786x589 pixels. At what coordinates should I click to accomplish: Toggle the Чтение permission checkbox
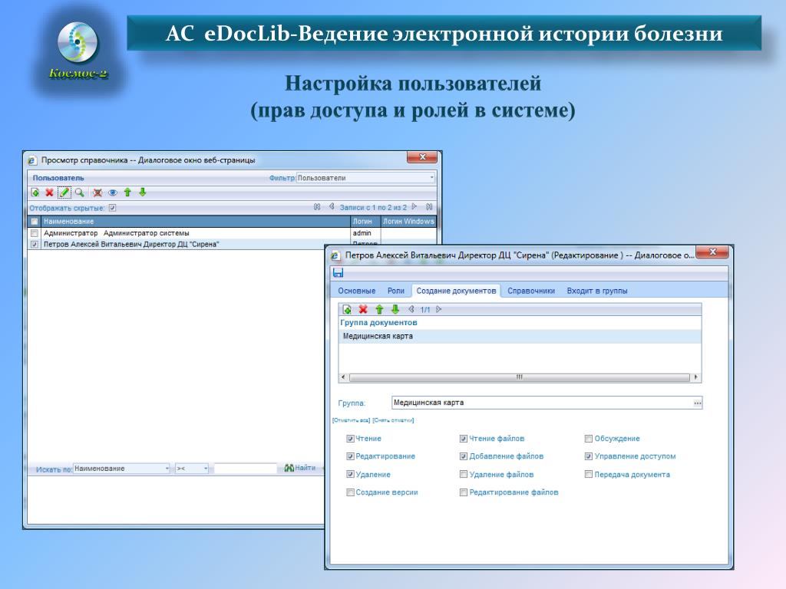pos(350,439)
